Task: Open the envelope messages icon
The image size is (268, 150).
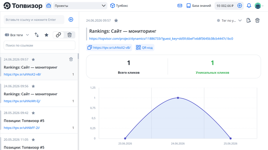Action: tap(180, 6)
